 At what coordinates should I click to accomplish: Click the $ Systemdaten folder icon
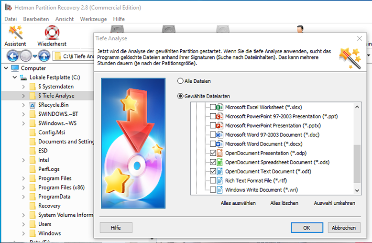coord(33,87)
